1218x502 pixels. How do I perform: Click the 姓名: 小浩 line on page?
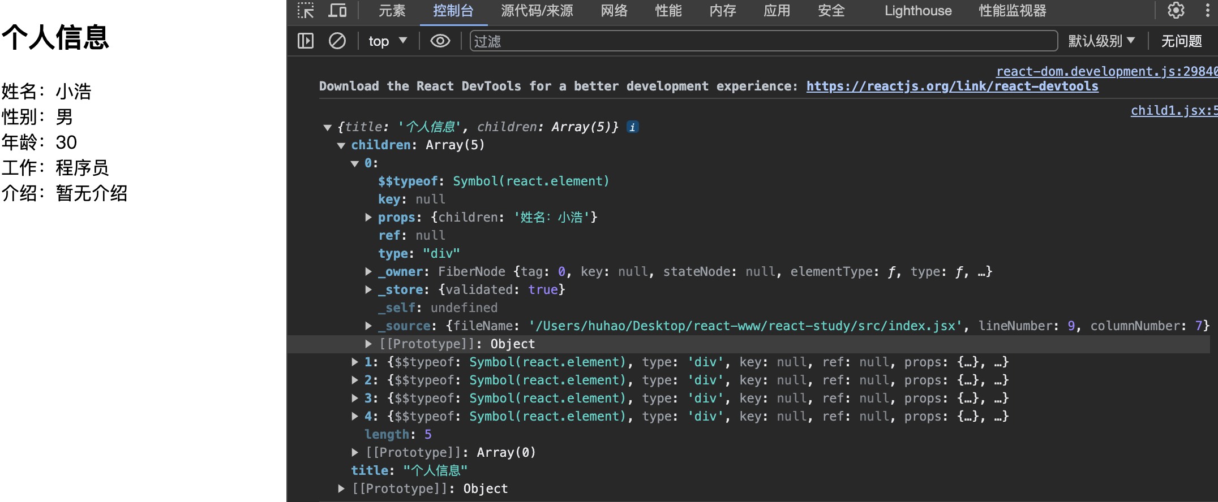pyautogui.click(x=46, y=91)
